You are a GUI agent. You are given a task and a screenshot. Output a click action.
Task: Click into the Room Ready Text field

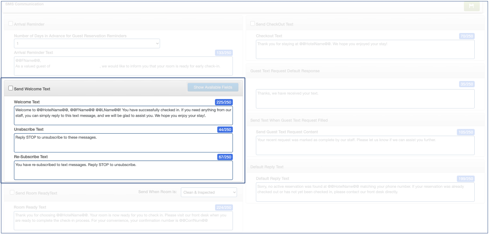[123, 221]
